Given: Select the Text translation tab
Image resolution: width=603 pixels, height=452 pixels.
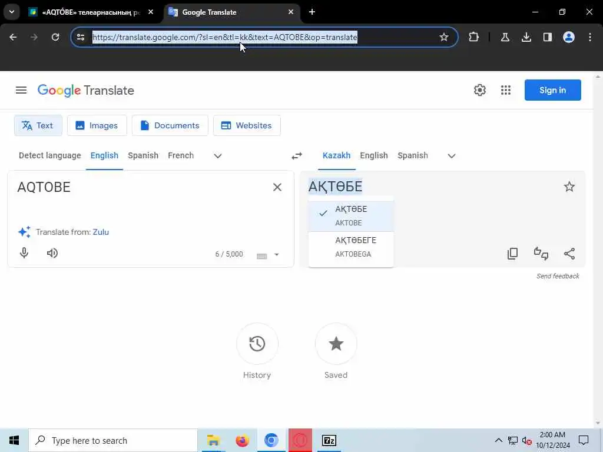Looking at the screenshot, I should click(38, 125).
